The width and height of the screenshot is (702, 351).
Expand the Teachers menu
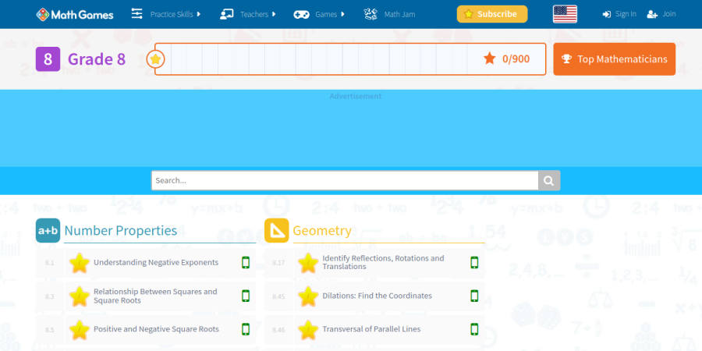pos(258,14)
